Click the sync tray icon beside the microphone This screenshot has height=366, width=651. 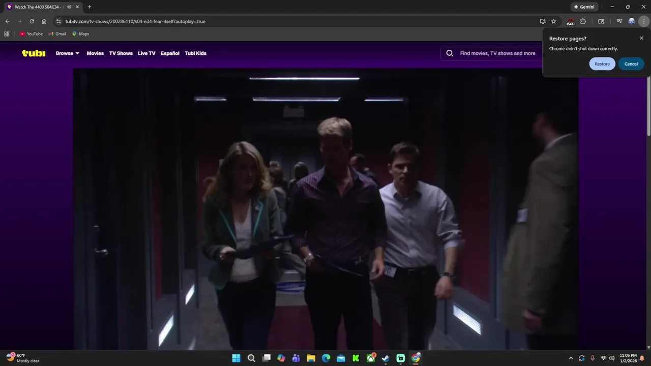tap(582, 358)
